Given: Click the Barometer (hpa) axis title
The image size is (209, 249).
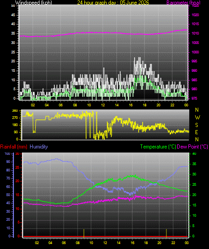Looking at the screenshot, I should coord(183,3).
